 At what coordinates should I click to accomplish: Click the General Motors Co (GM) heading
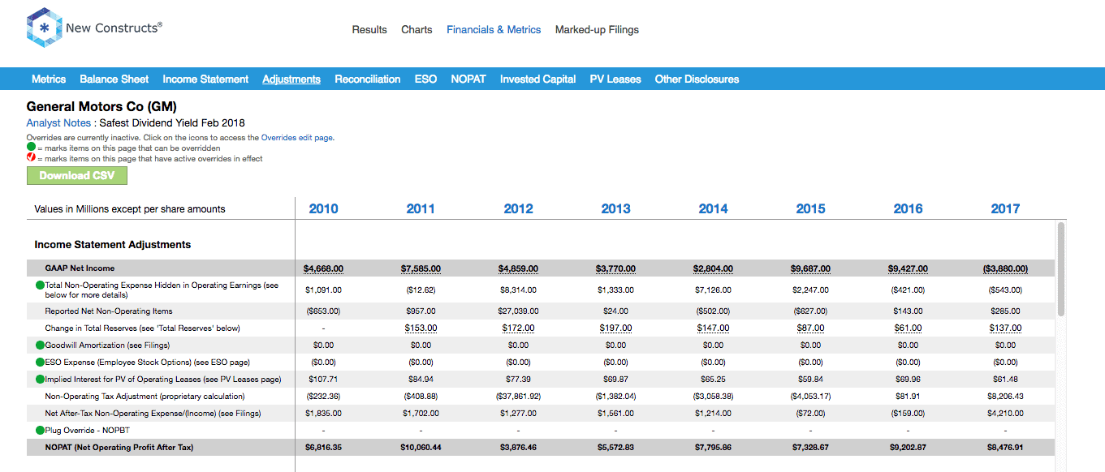coord(101,106)
